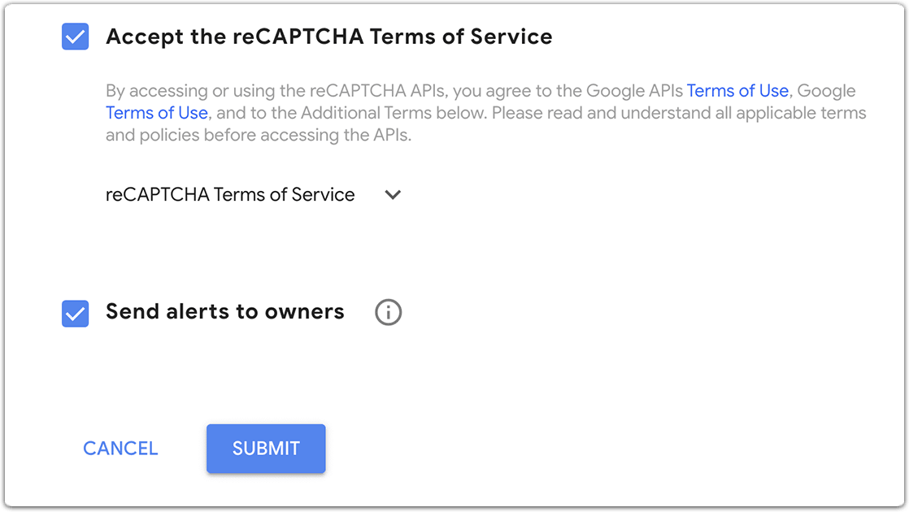Open the Google Terms of Use link on second line
The height and width of the screenshot is (512, 909).
coord(157,113)
